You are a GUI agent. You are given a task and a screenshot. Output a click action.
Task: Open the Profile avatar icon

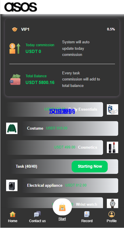coord(111,214)
